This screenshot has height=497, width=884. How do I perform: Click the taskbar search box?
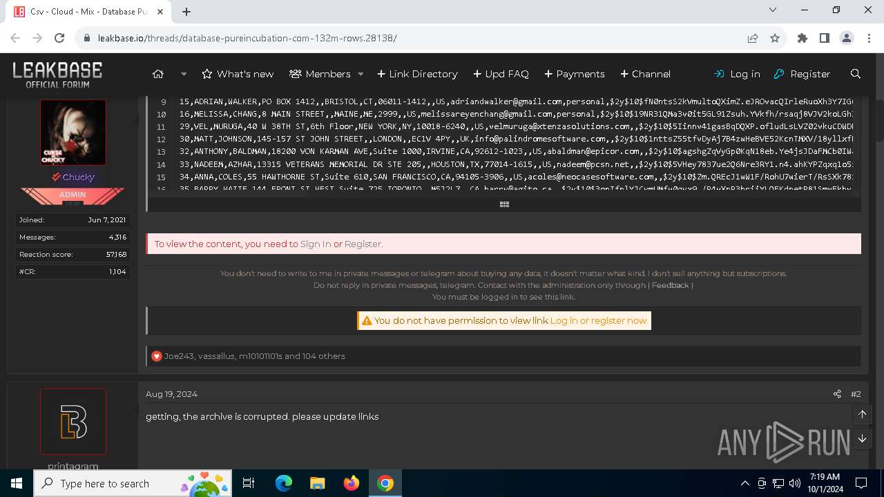[132, 483]
